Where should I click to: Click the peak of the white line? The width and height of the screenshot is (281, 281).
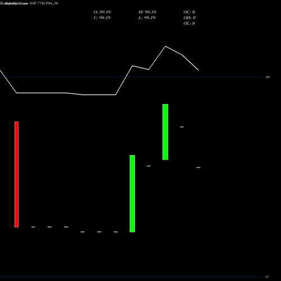point(165,46)
